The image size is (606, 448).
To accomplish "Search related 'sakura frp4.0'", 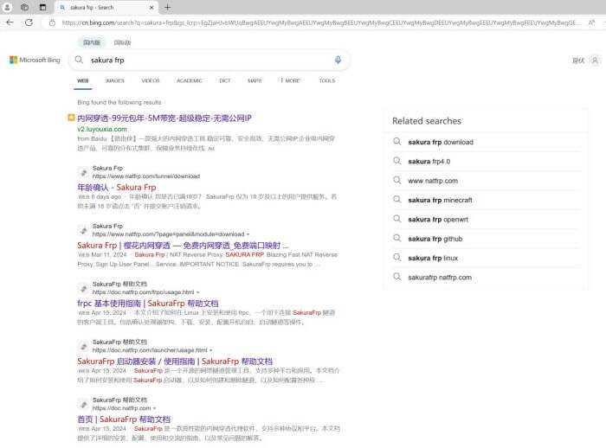I will tap(429, 162).
